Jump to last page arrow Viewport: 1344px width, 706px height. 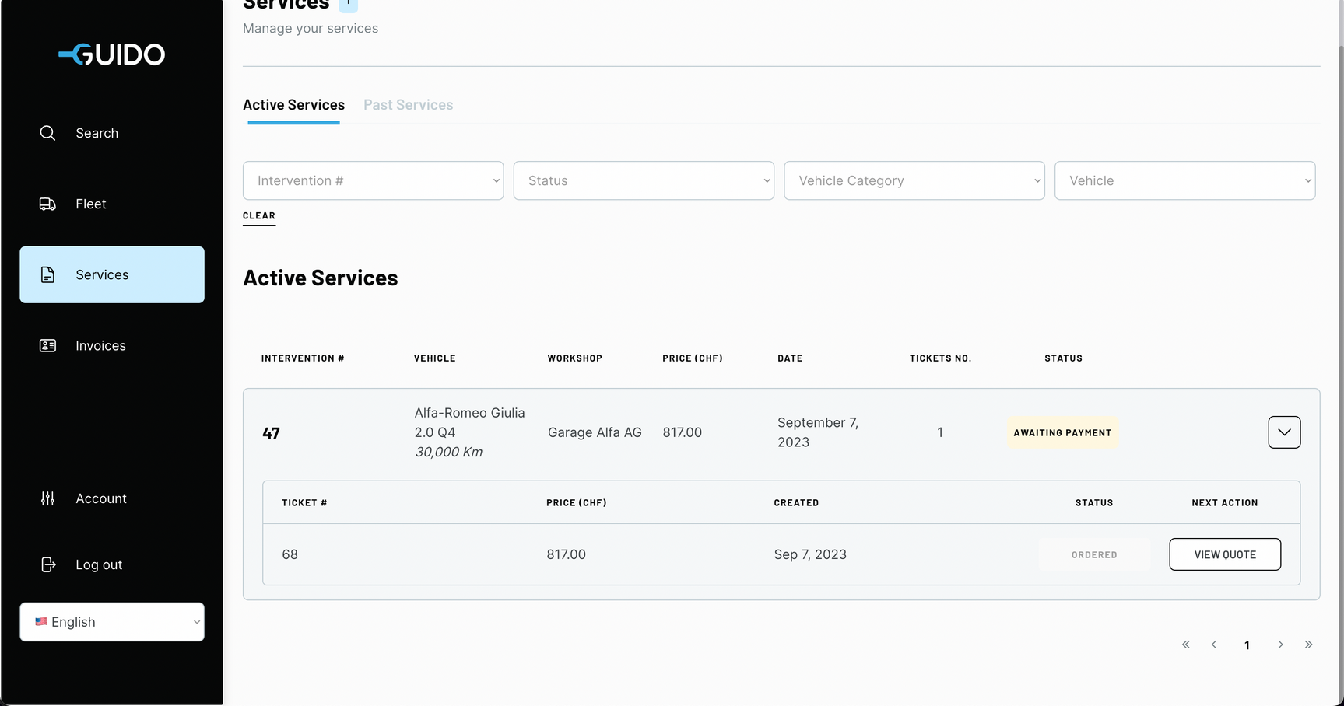(1309, 645)
